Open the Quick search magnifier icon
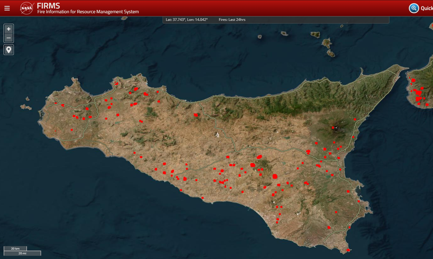The image size is (433, 259). (414, 8)
